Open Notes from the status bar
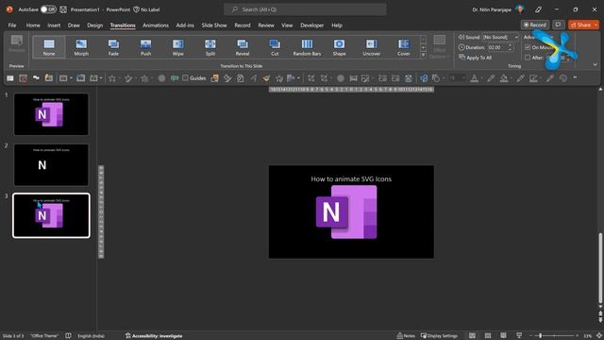 click(x=406, y=336)
